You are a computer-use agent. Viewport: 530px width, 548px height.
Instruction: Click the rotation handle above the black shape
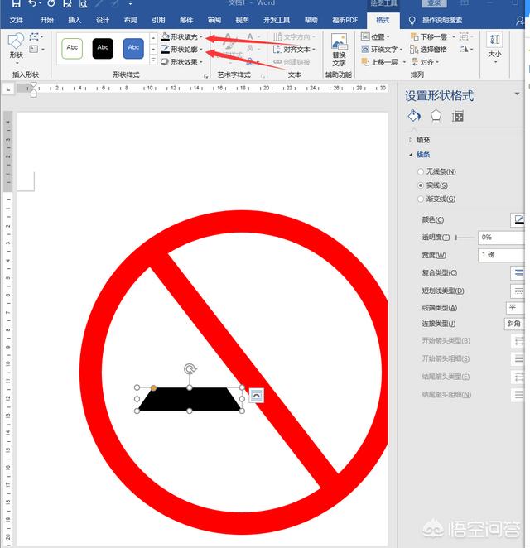click(190, 368)
